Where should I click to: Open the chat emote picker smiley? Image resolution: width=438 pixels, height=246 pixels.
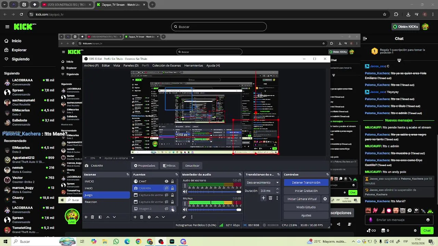[428, 220]
